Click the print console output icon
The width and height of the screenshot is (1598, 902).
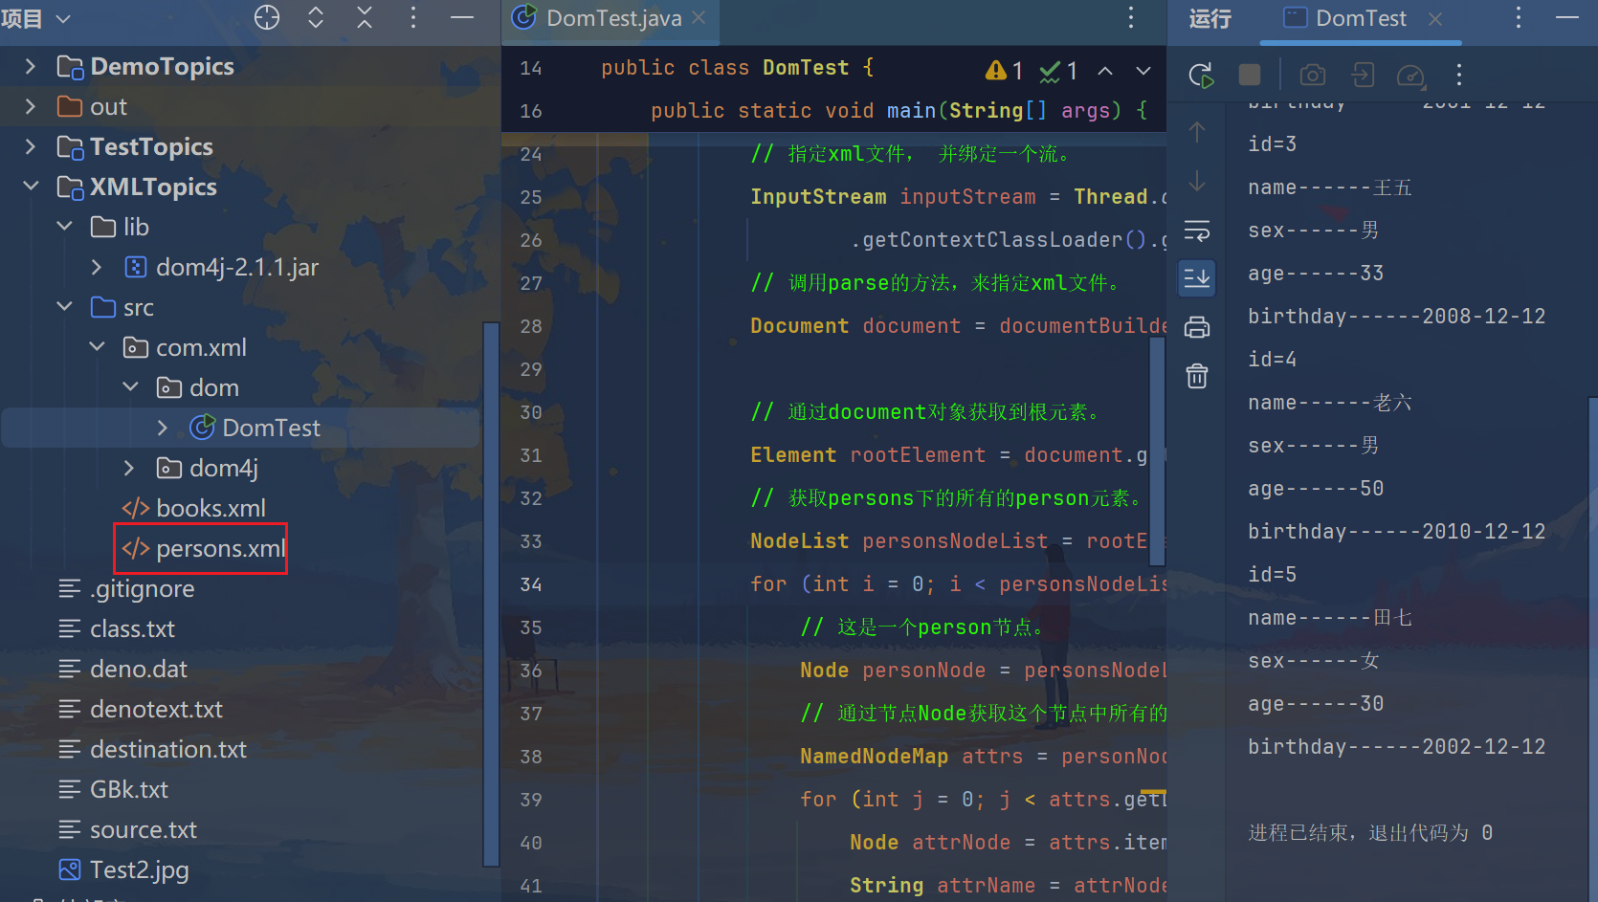point(1197,327)
